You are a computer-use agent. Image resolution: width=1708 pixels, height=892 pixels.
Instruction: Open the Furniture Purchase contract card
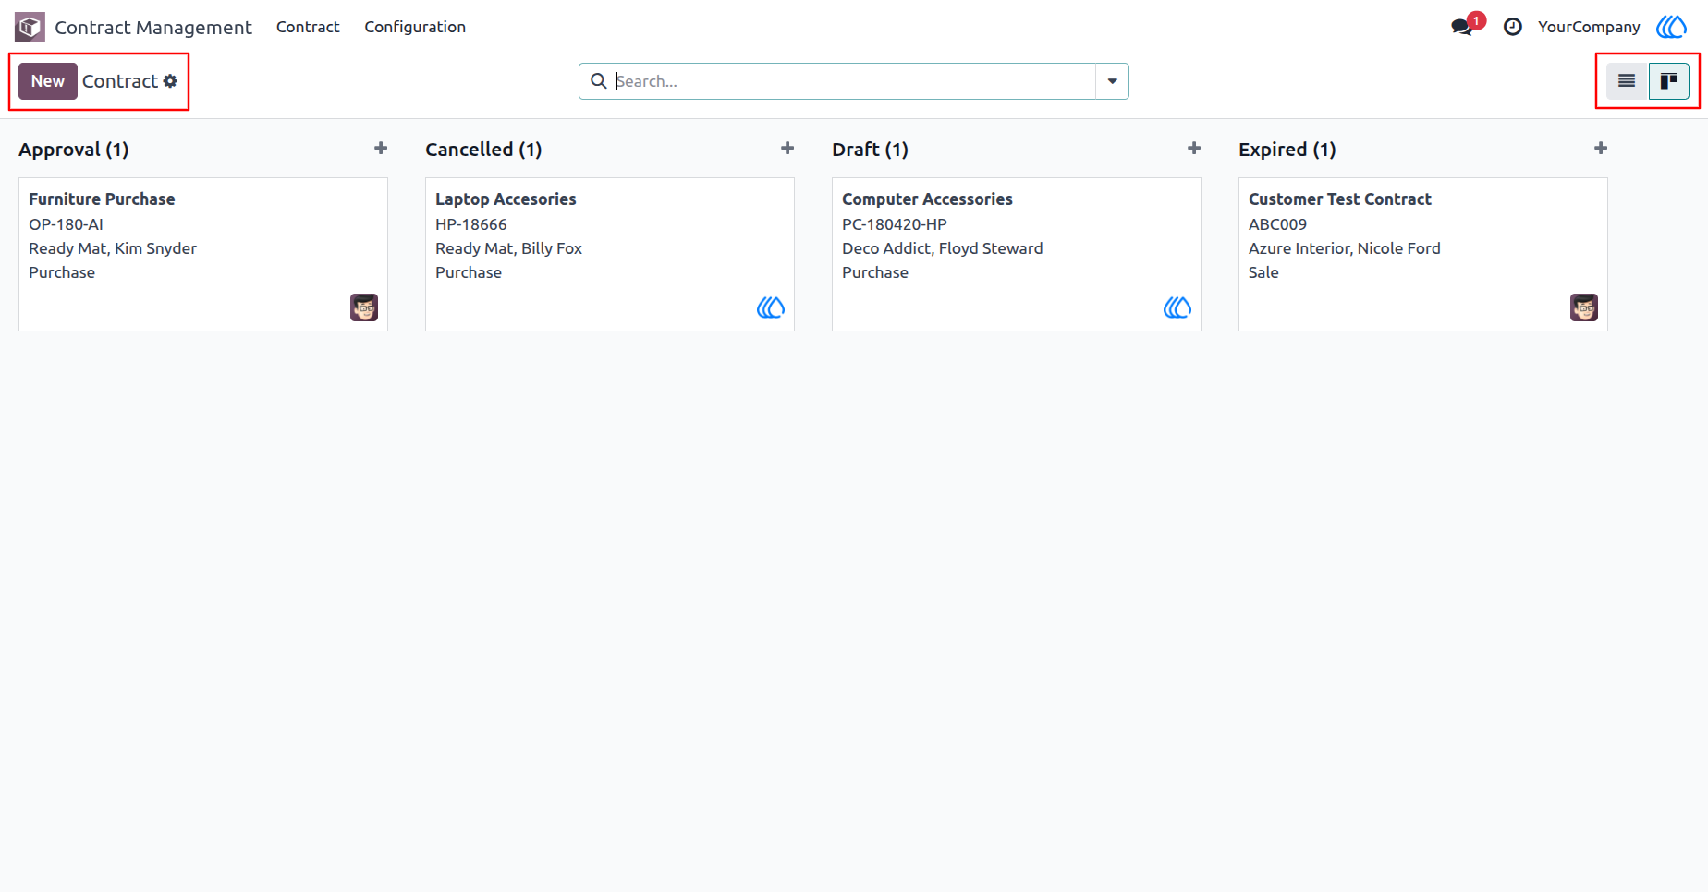[x=203, y=254]
